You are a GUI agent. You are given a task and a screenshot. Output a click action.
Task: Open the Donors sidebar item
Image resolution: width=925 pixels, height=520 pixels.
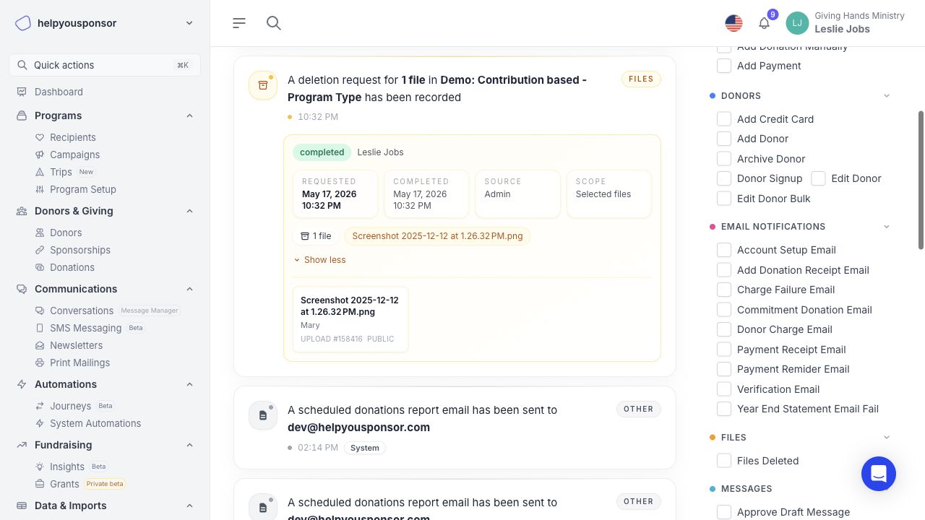[x=66, y=233]
